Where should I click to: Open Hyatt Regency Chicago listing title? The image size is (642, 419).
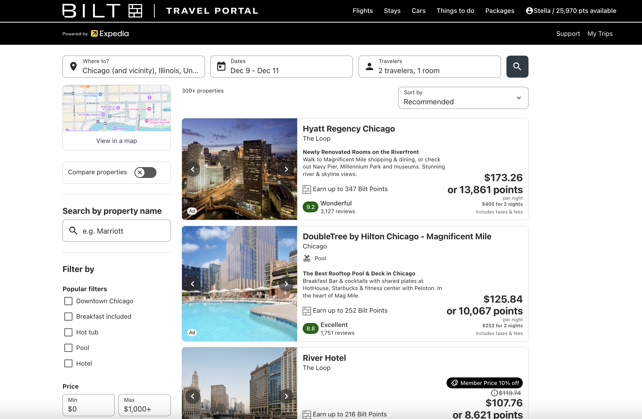coord(349,129)
